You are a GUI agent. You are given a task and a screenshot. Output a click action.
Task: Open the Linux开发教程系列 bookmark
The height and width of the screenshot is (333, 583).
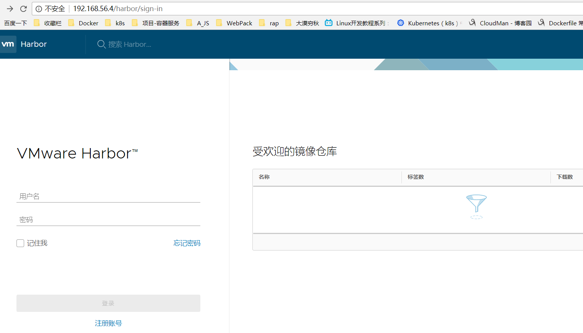pos(357,23)
